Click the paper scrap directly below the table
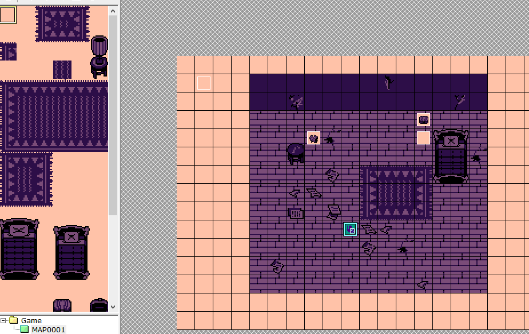The image size is (529, 334). tap(295, 193)
